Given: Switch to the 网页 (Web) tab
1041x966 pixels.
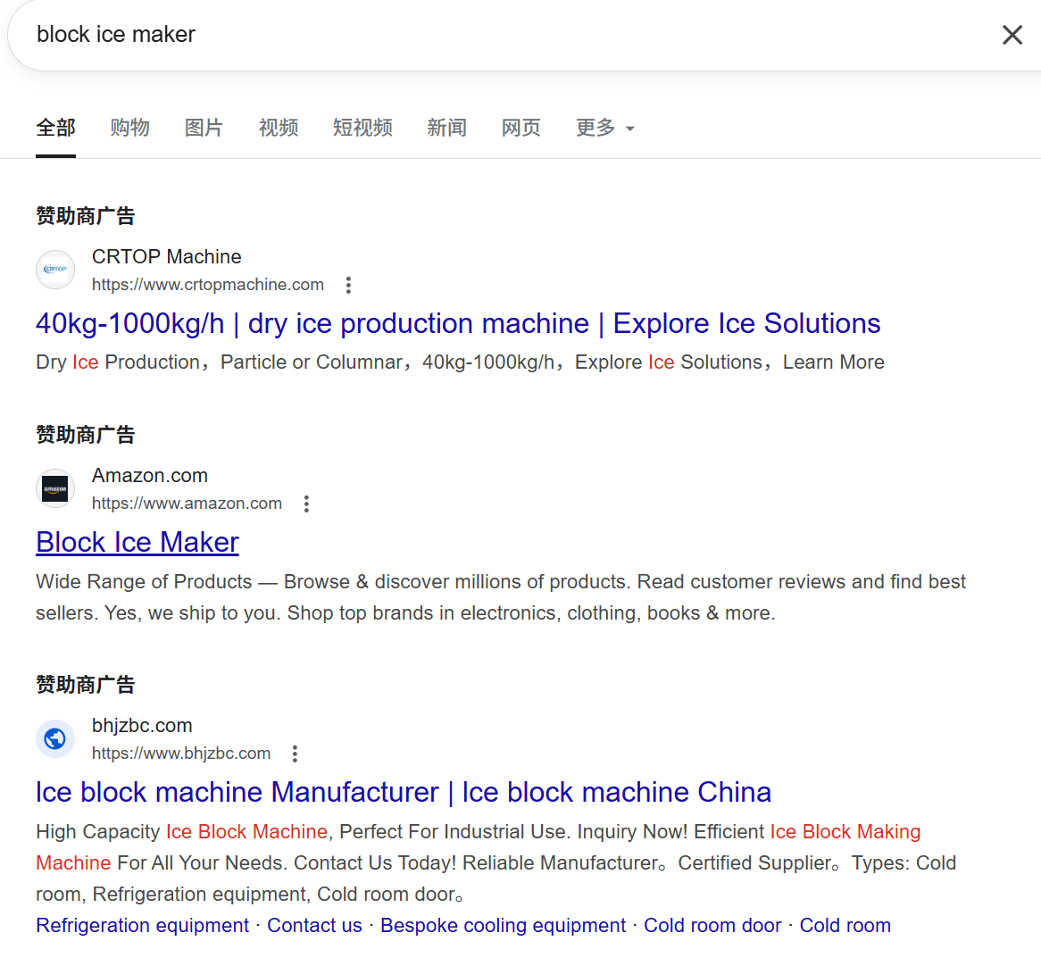Looking at the screenshot, I should coord(521,128).
